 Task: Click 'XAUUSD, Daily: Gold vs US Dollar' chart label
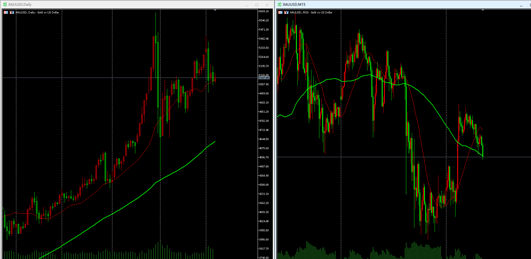37,12
